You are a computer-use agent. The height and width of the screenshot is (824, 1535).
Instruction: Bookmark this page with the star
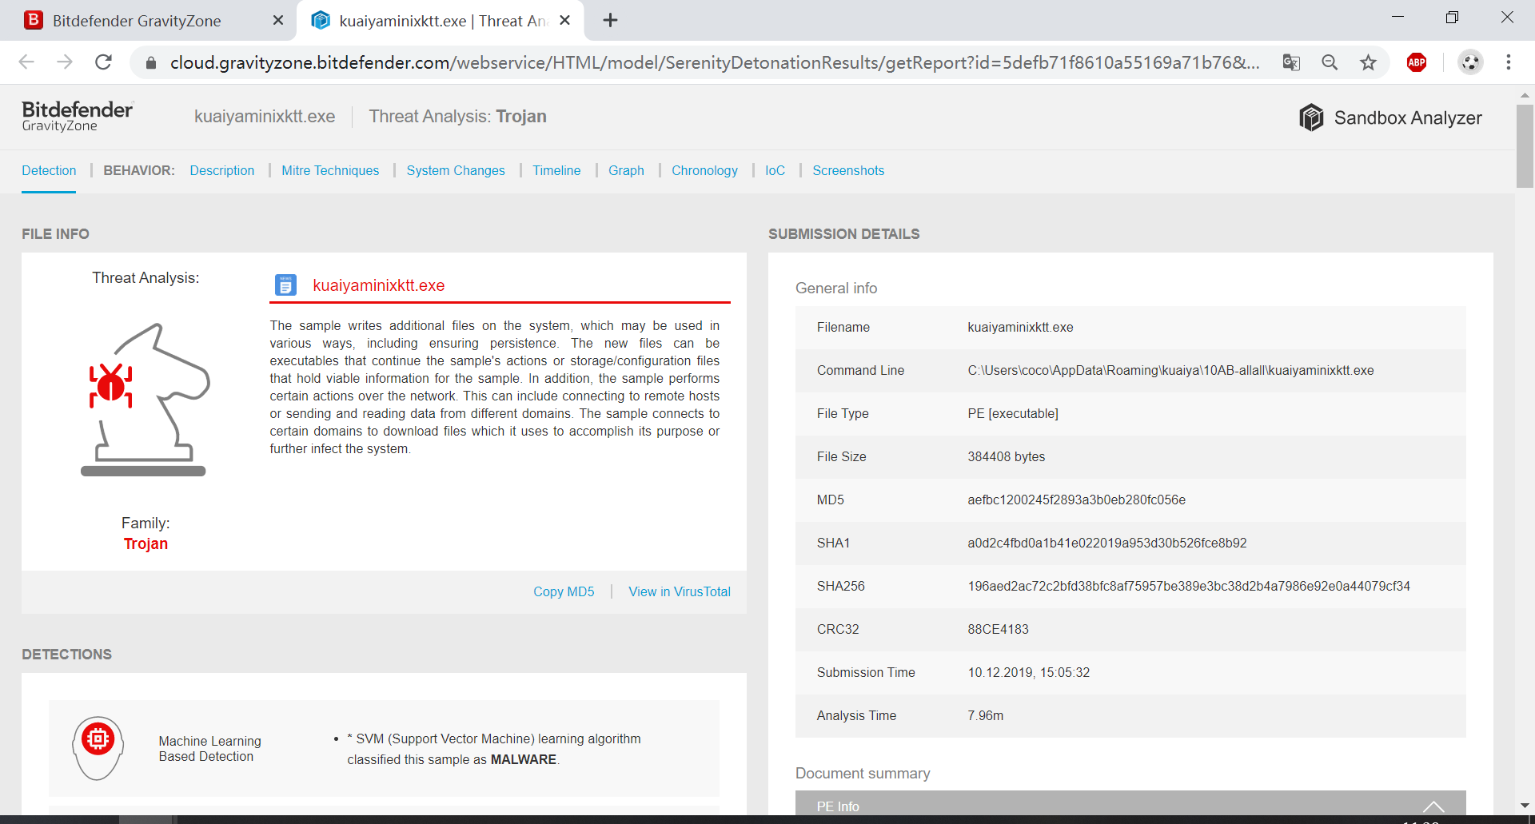coord(1369,62)
